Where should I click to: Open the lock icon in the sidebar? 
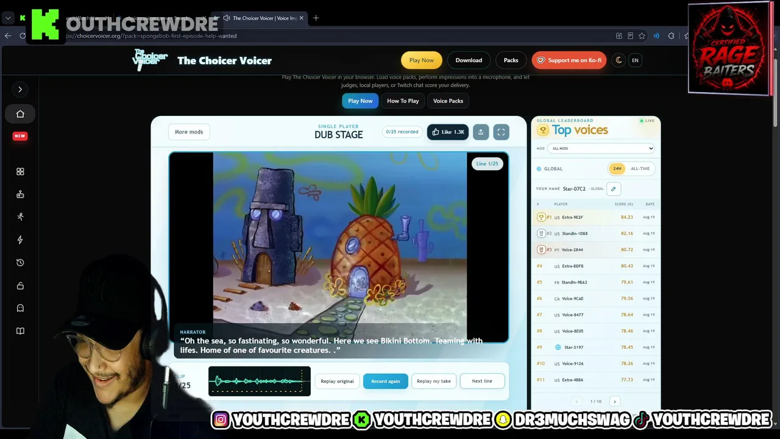pos(20,286)
